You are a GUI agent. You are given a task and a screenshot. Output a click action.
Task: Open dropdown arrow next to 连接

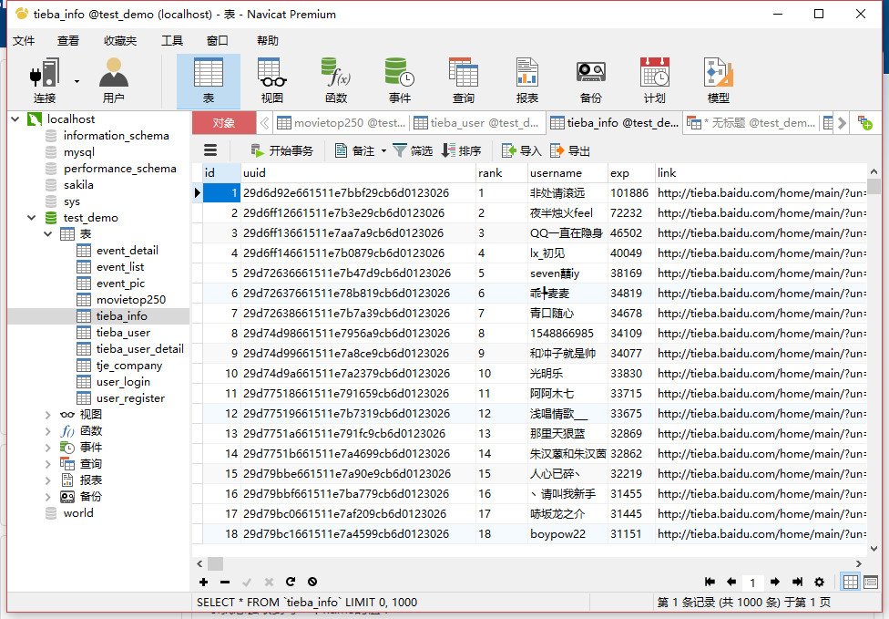(x=77, y=82)
